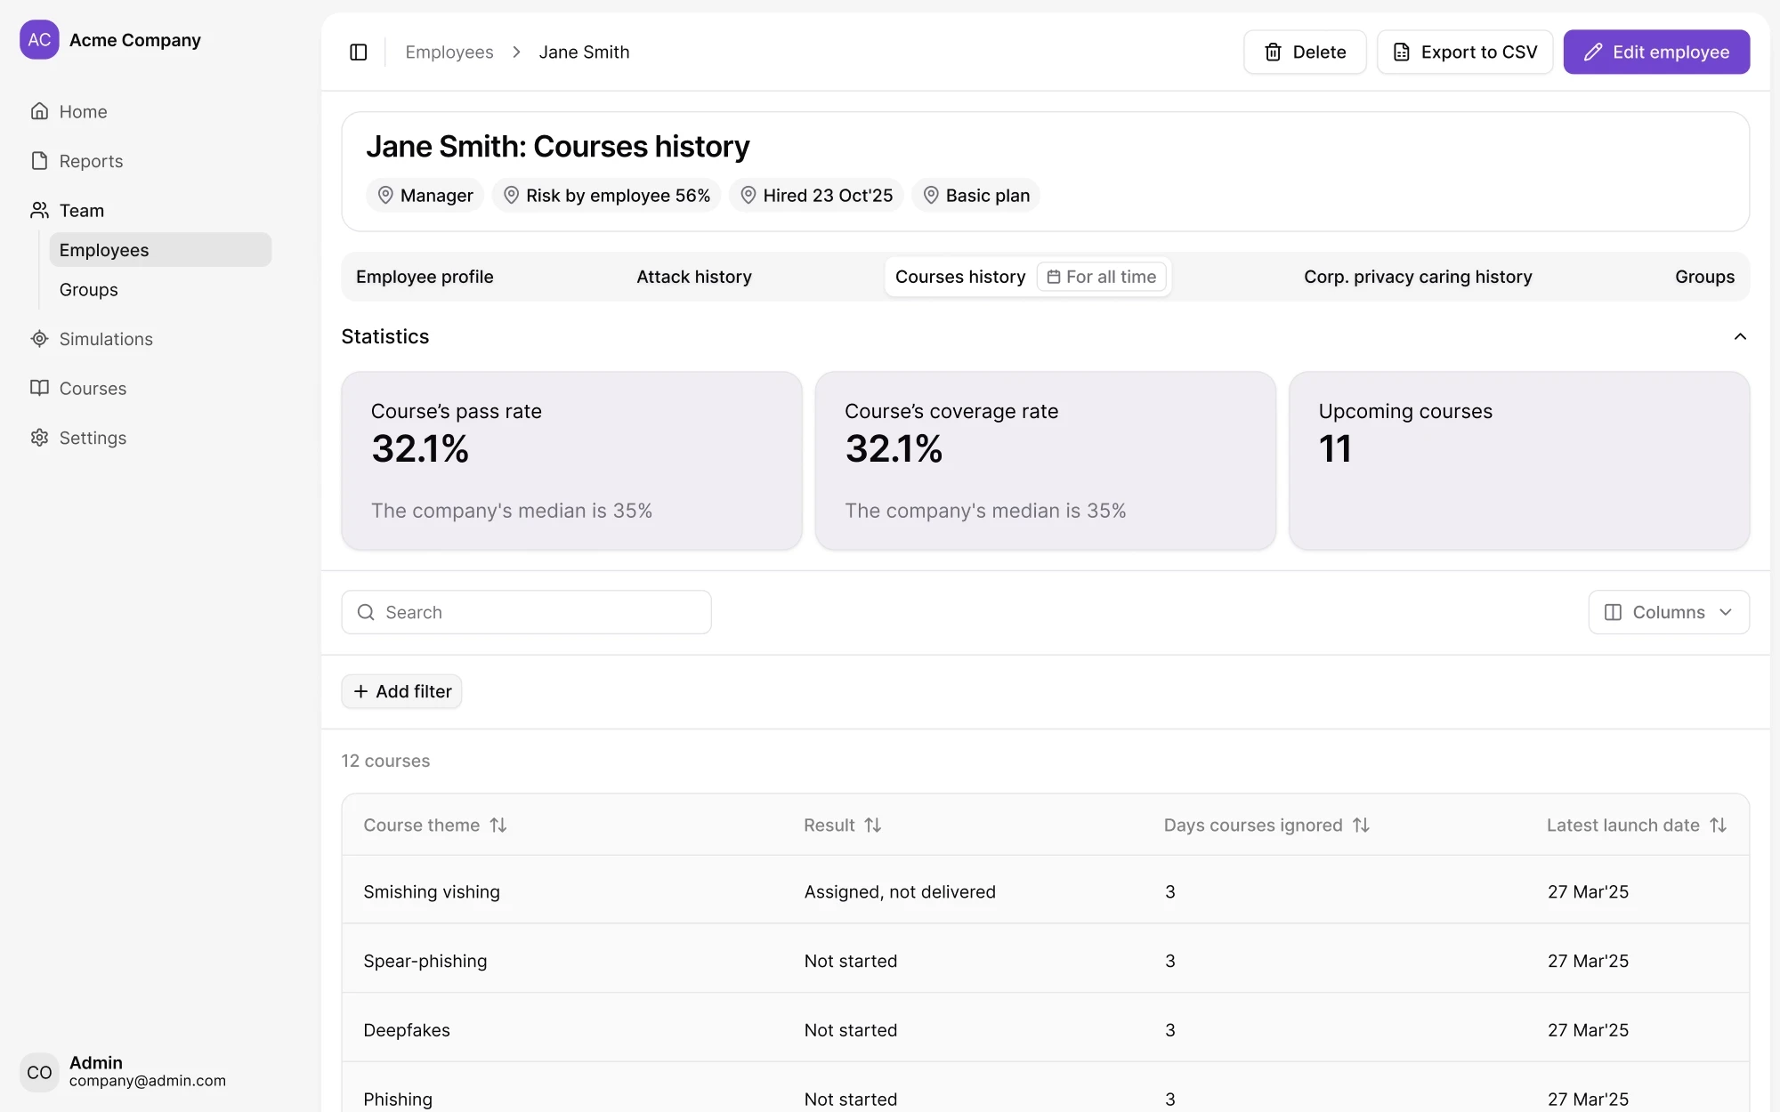The width and height of the screenshot is (1780, 1112).
Task: Open the For all time date filter
Action: tap(1102, 277)
